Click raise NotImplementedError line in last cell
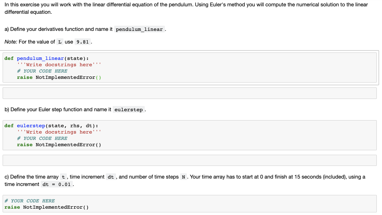The width and height of the screenshot is (382, 215). (x=47, y=207)
